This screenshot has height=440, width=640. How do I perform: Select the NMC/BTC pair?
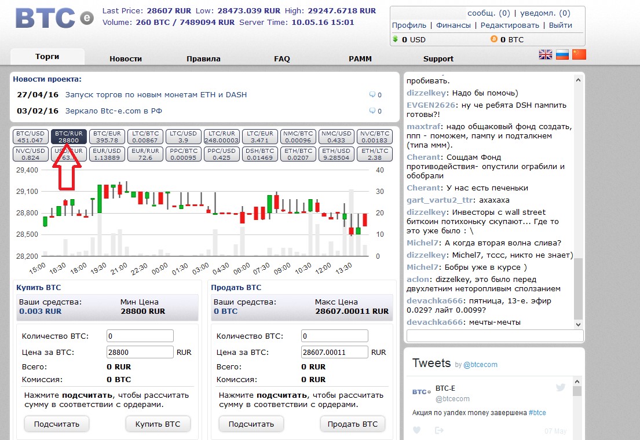point(298,137)
